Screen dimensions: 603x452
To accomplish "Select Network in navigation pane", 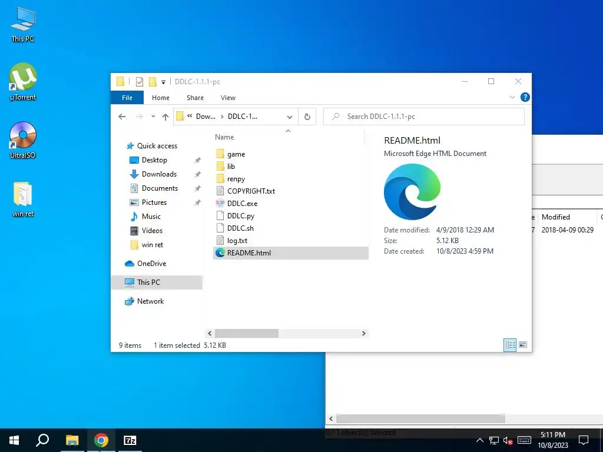I will 150,301.
